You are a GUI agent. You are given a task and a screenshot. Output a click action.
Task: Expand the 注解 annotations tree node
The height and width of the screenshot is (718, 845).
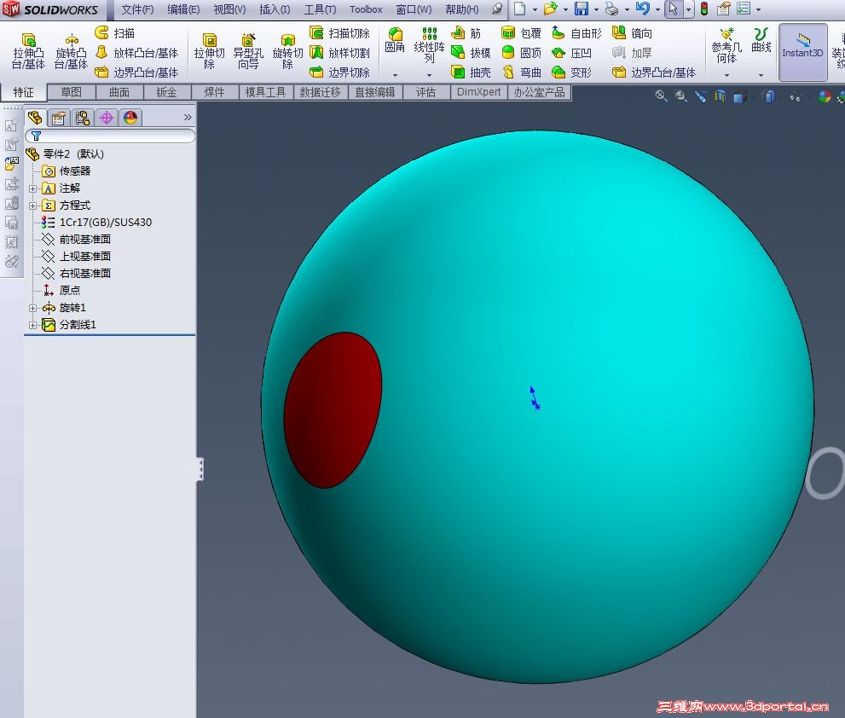click(33, 188)
